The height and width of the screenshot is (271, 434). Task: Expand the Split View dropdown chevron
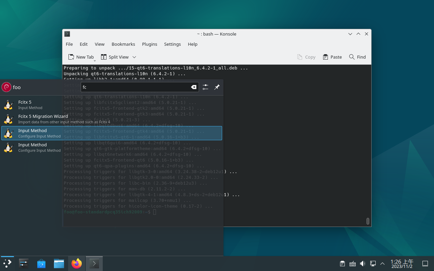pos(134,57)
